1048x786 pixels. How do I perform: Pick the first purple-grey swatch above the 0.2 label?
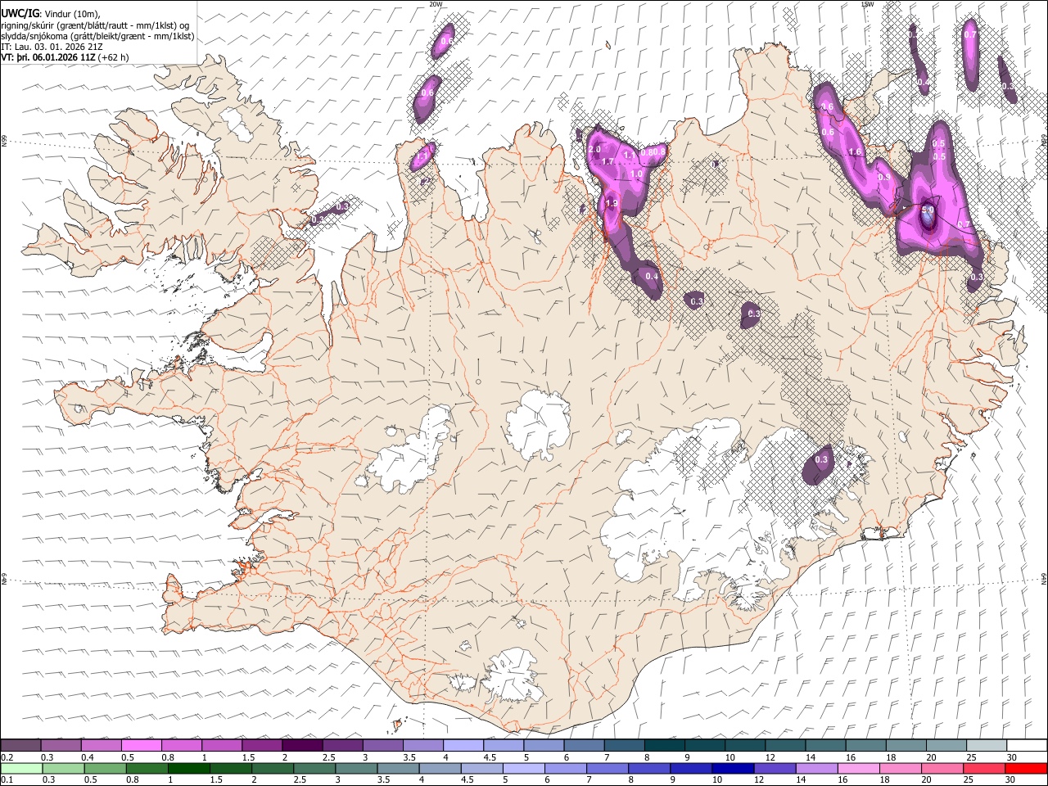20,746
